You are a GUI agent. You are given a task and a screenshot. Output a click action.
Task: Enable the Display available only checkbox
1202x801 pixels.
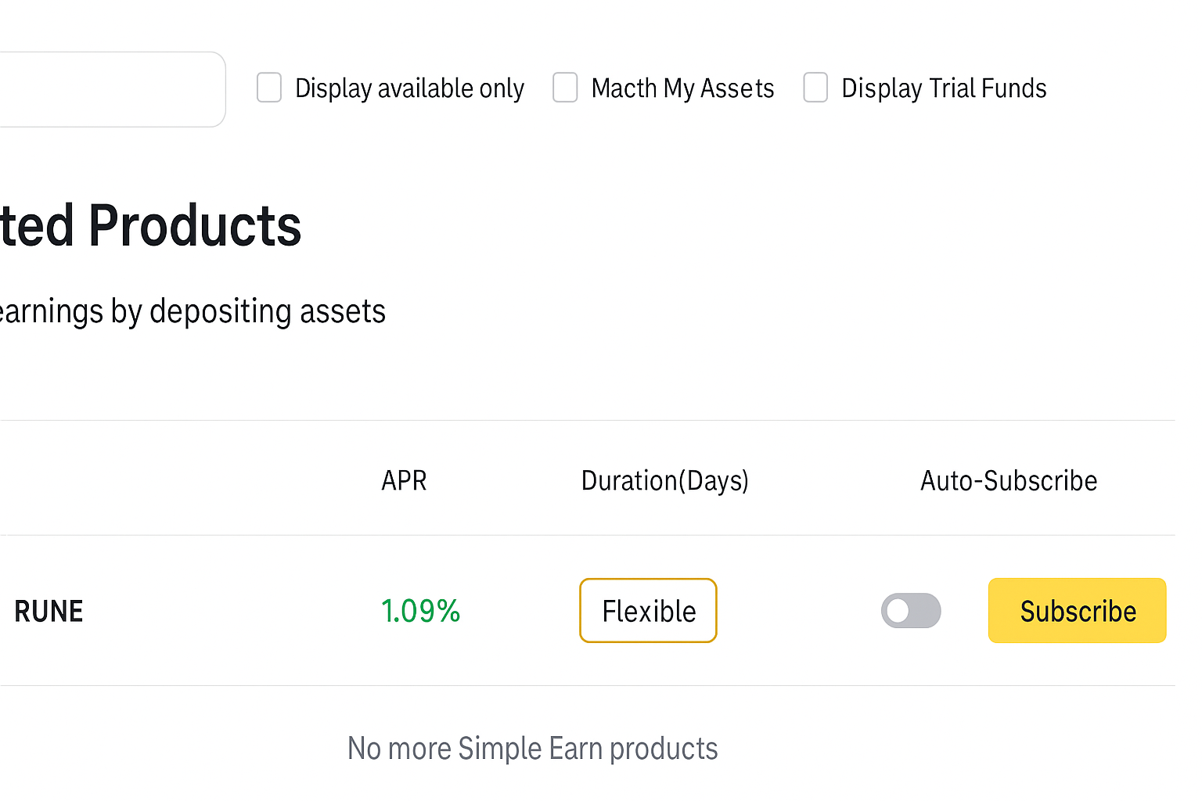click(269, 88)
